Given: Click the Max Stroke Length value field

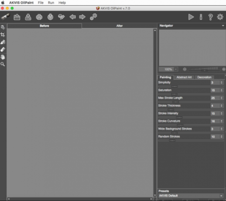Looking at the screenshot, I should click(215, 98).
